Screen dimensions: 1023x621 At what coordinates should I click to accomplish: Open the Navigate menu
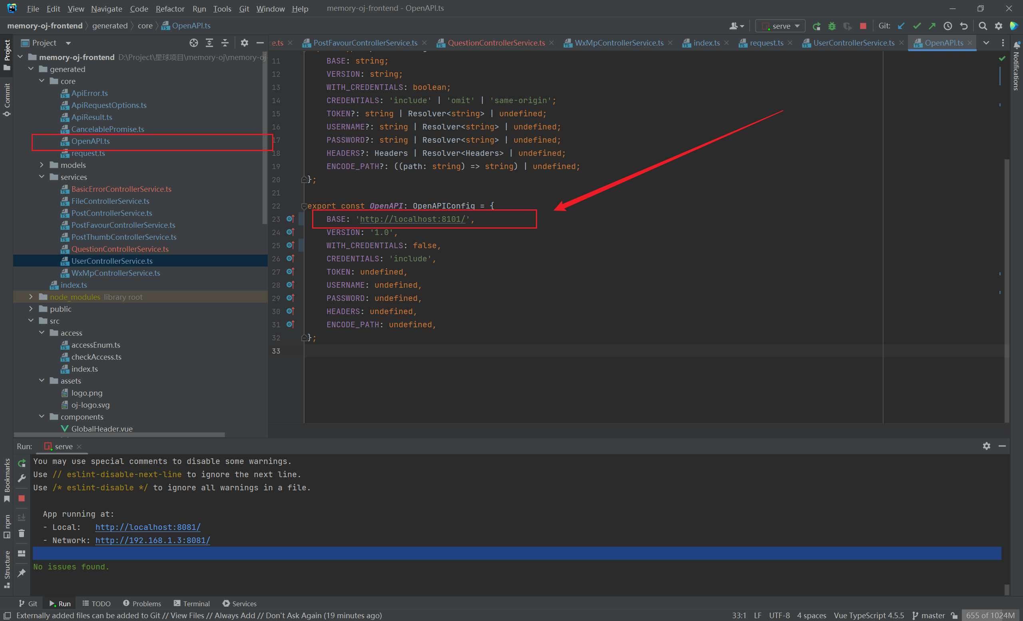coord(106,9)
